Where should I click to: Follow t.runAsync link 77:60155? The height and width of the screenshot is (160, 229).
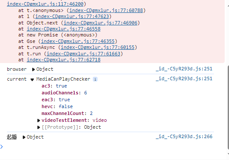point(98,47)
